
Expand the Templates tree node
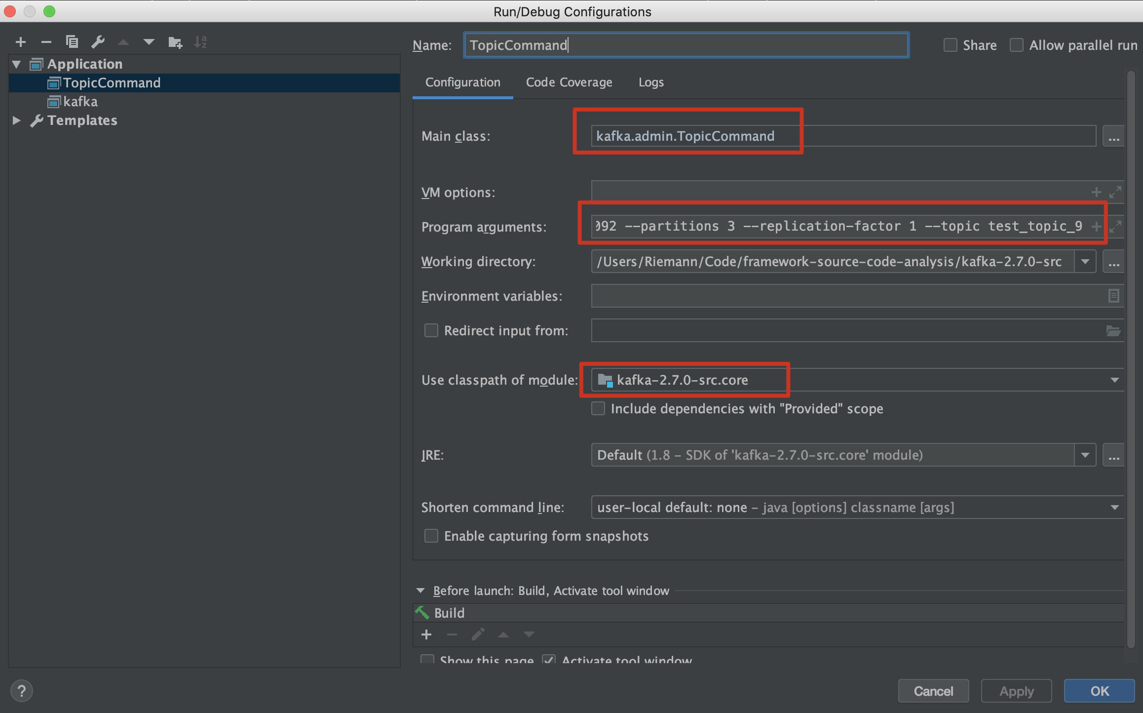(16, 120)
